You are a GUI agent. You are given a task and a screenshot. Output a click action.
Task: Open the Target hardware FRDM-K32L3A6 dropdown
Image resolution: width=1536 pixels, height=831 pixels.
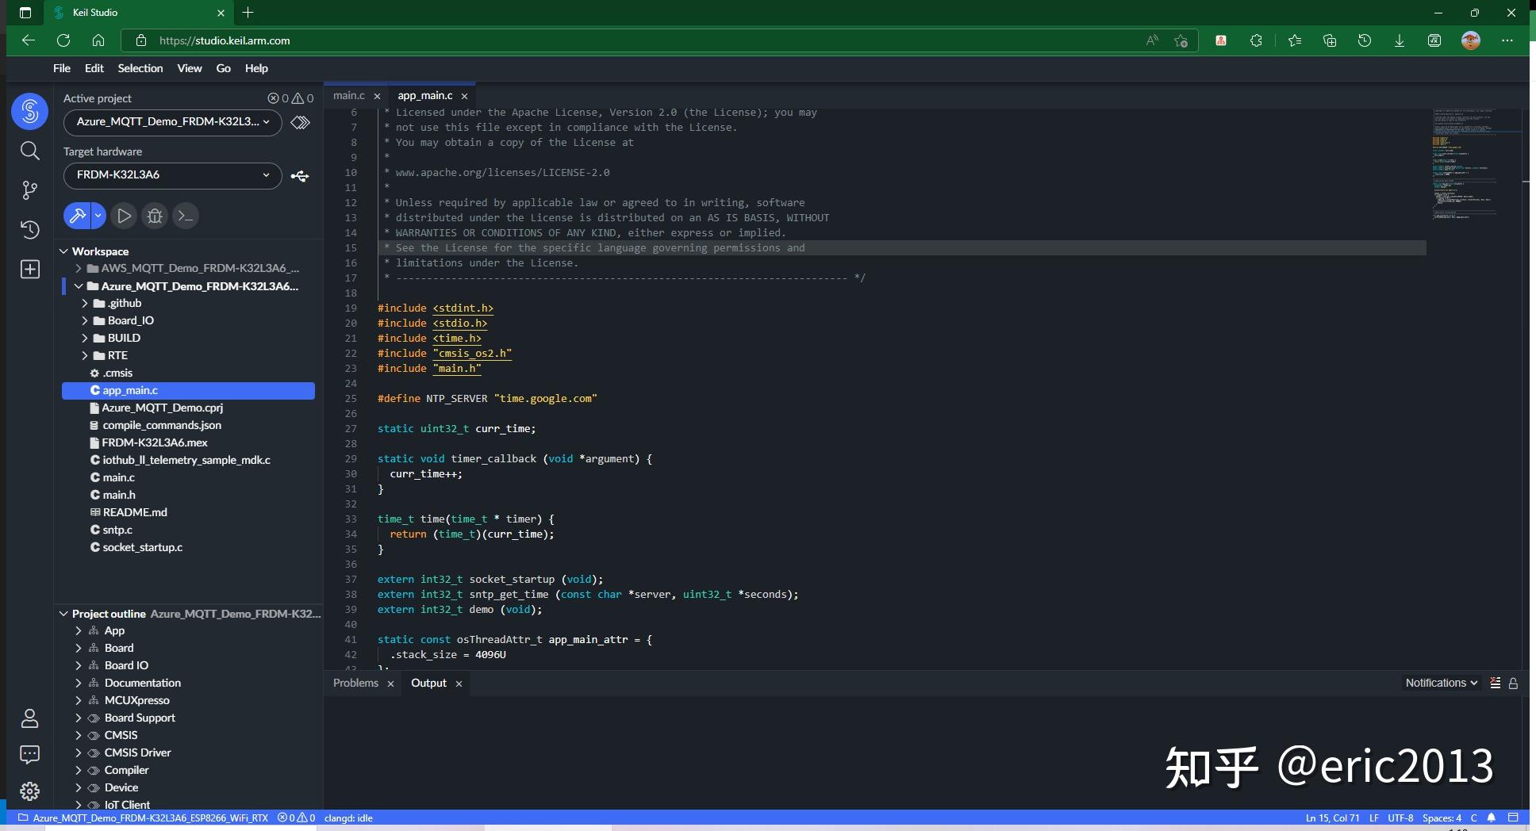click(x=172, y=175)
